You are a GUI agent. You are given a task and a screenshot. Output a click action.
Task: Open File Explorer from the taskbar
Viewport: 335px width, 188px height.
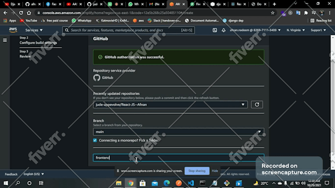point(119,183)
